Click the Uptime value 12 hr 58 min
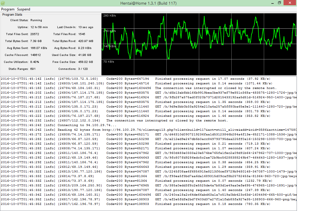The width and height of the screenshot is (316, 211). (39, 27)
